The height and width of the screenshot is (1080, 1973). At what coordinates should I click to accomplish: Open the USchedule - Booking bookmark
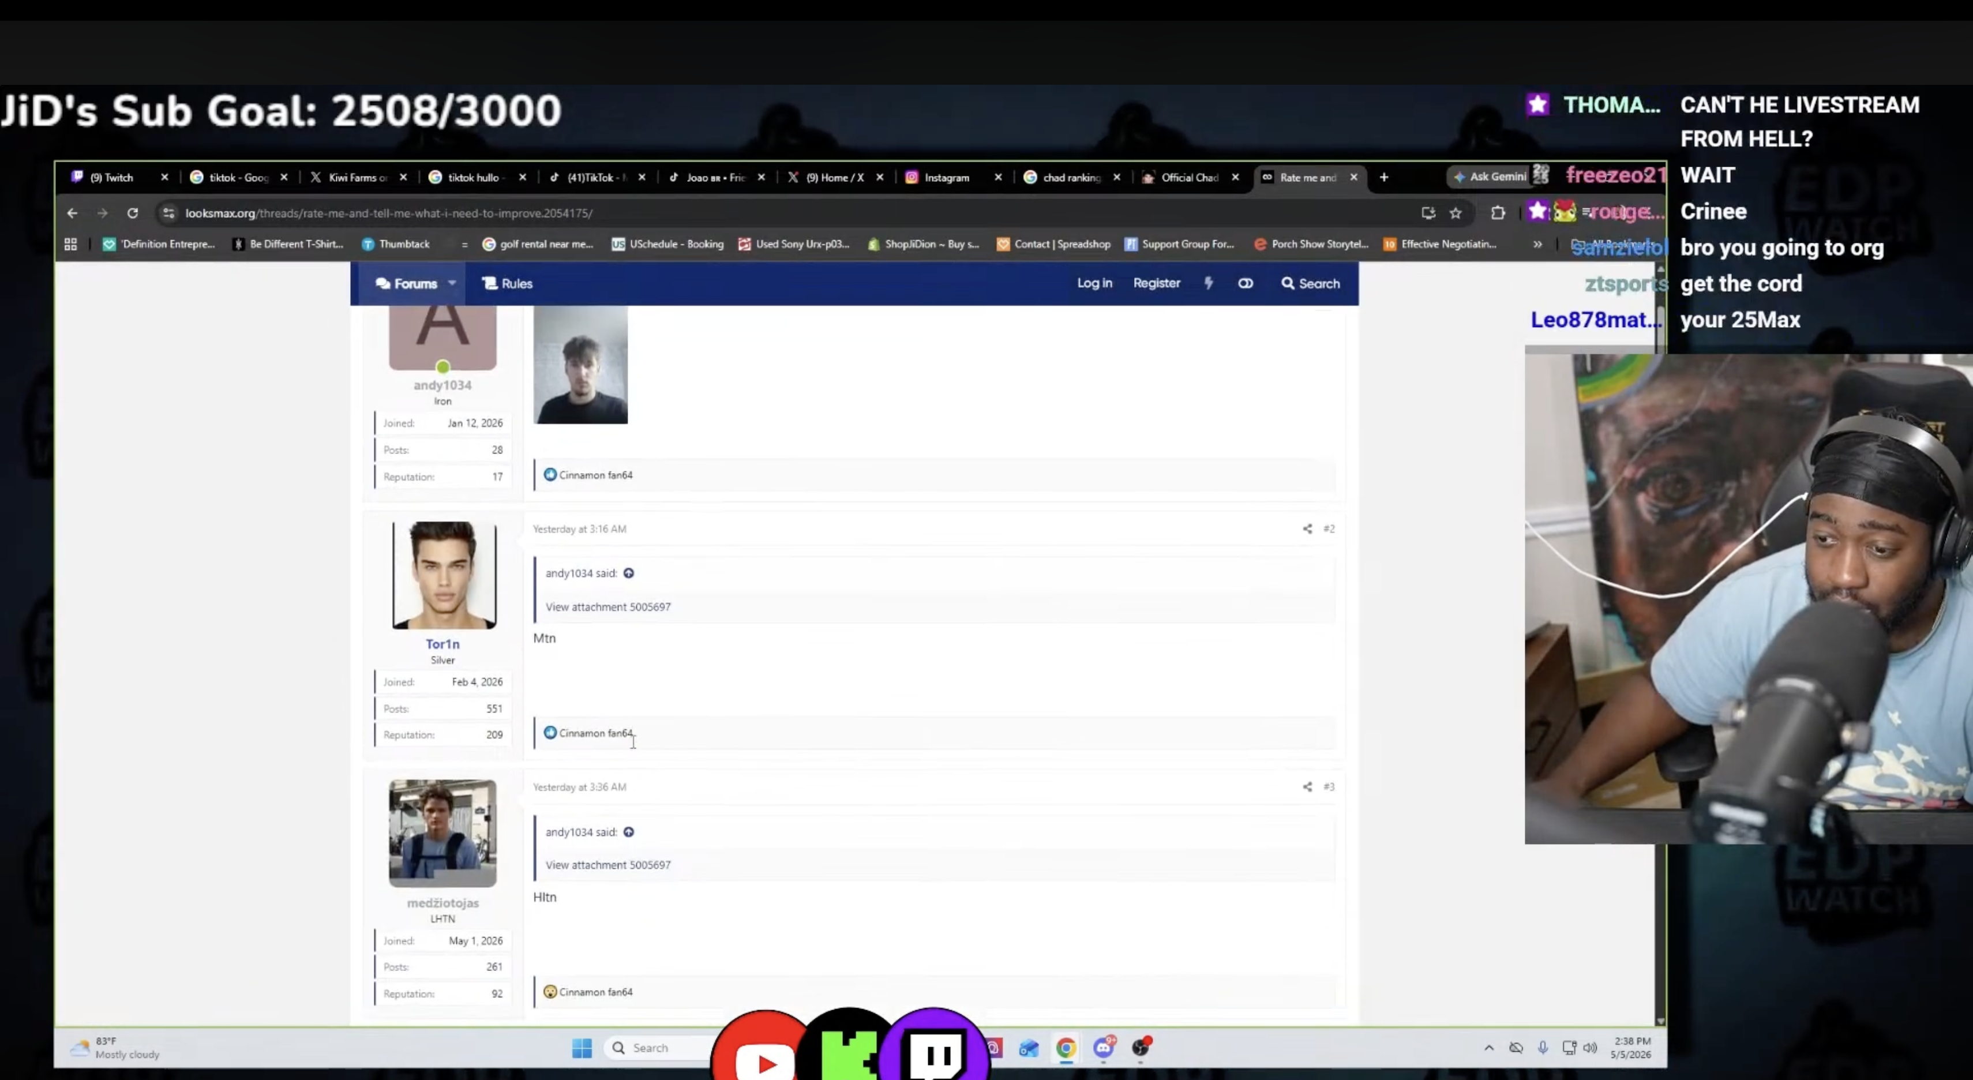667,245
